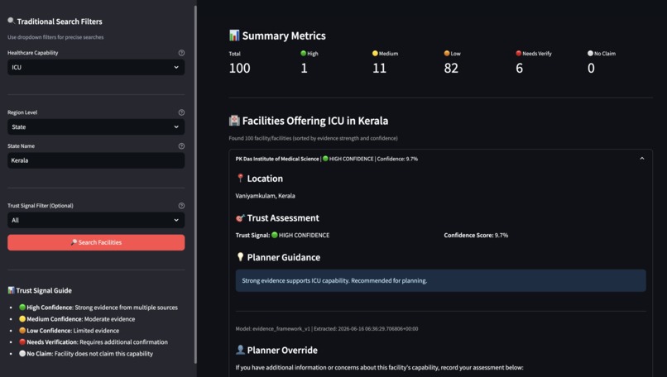Open help icon for Region Level

pyautogui.click(x=181, y=112)
